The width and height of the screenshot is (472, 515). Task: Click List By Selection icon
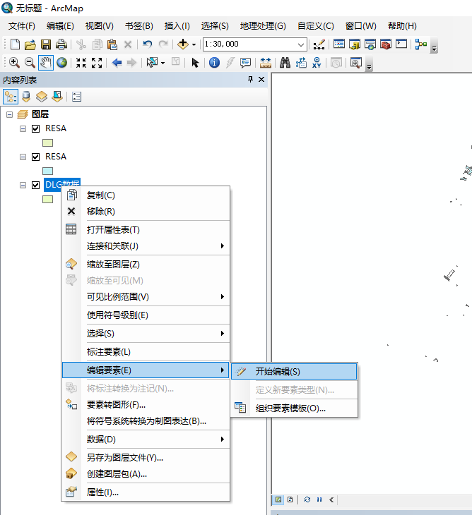click(57, 97)
